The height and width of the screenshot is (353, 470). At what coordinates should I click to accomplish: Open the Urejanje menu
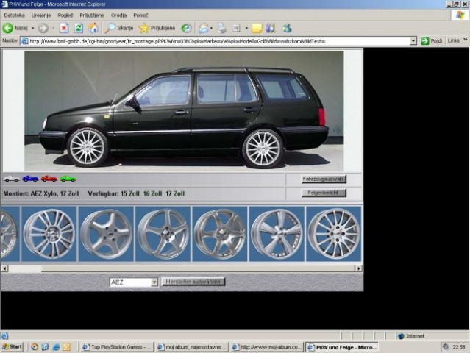41,15
